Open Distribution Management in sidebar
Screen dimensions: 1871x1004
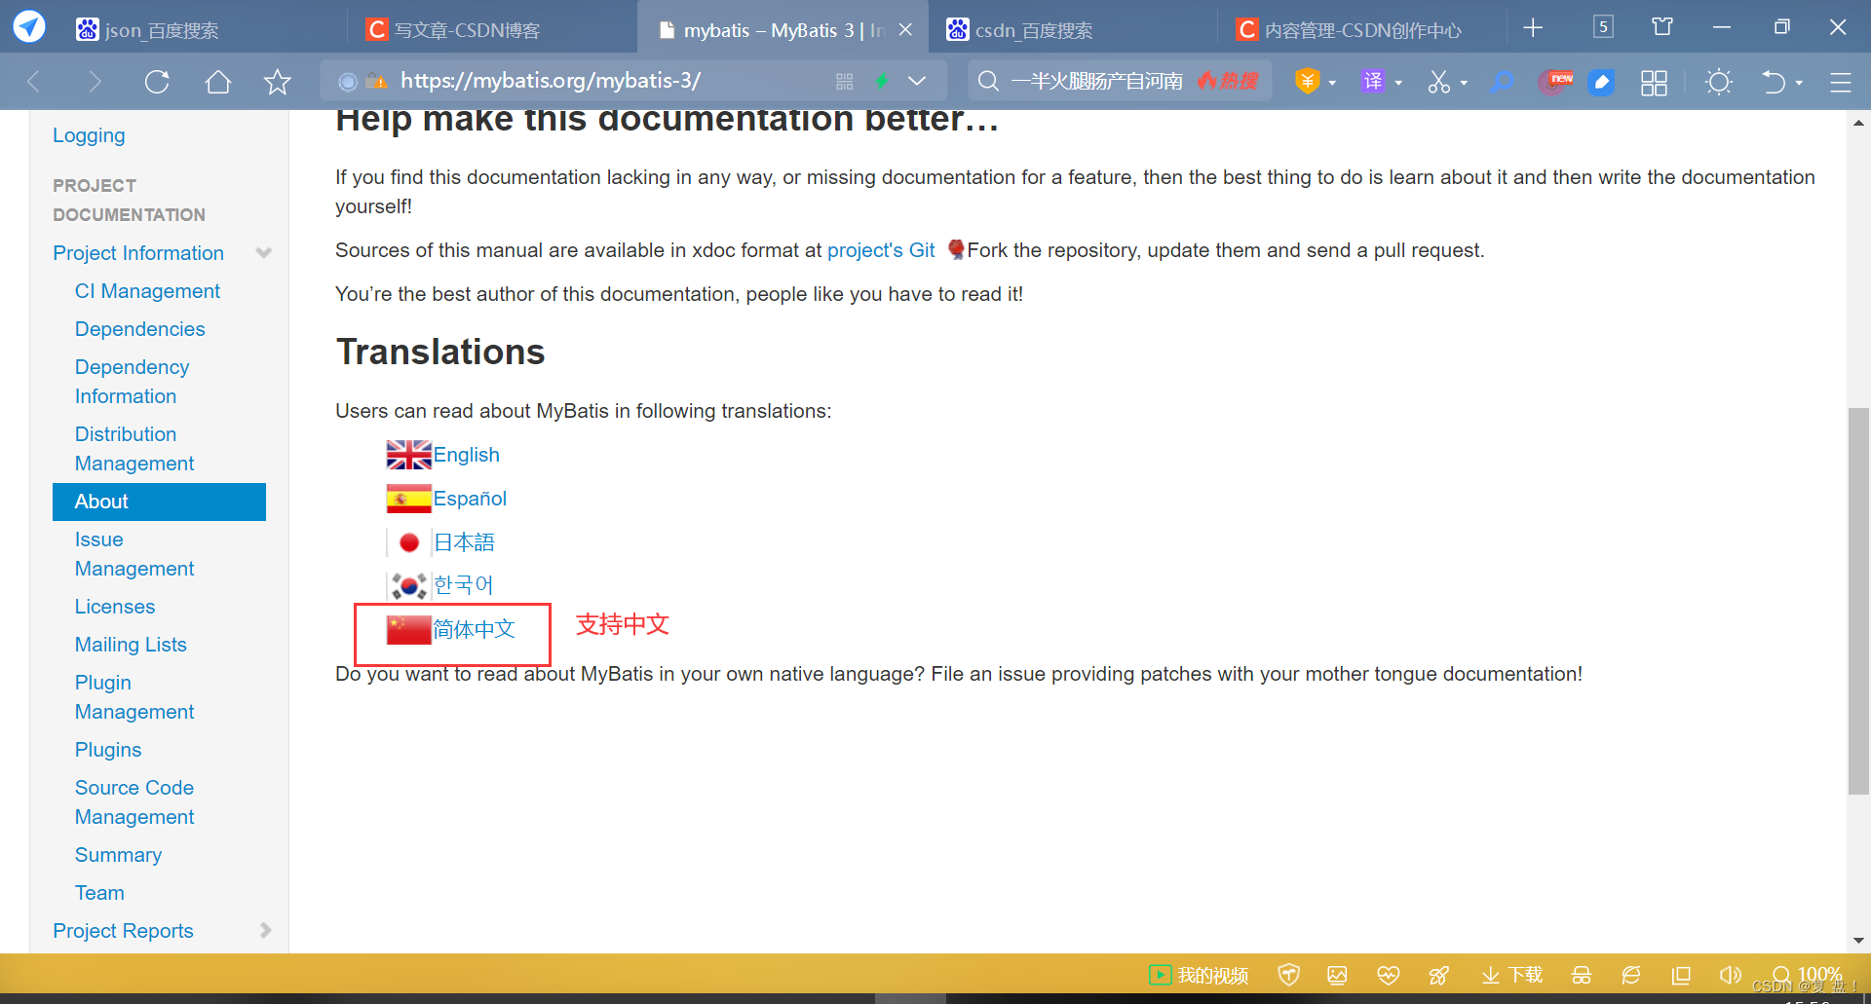(134, 449)
